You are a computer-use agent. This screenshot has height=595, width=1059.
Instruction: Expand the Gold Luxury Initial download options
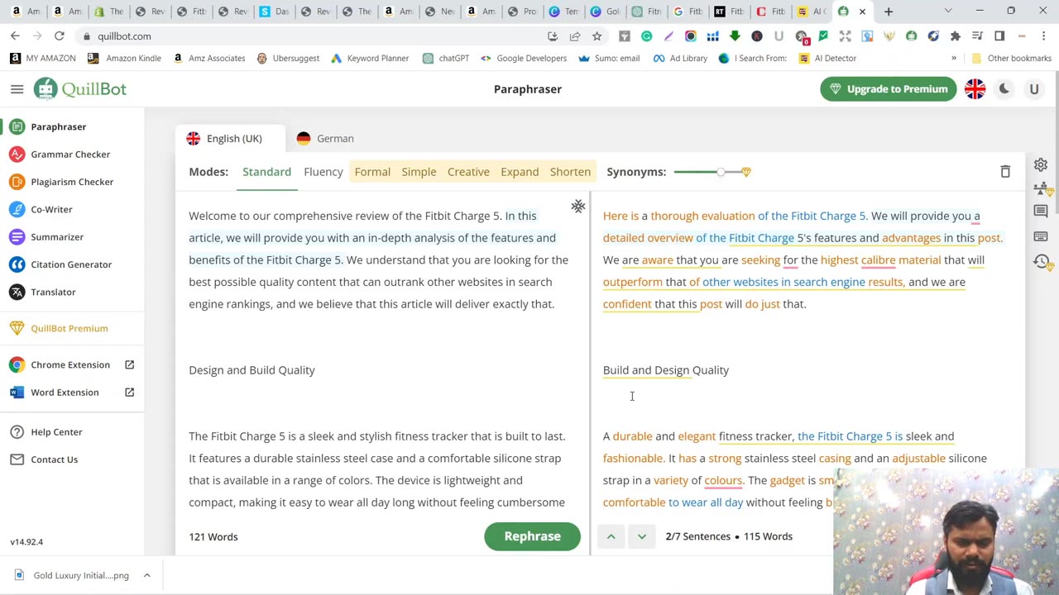pos(146,575)
